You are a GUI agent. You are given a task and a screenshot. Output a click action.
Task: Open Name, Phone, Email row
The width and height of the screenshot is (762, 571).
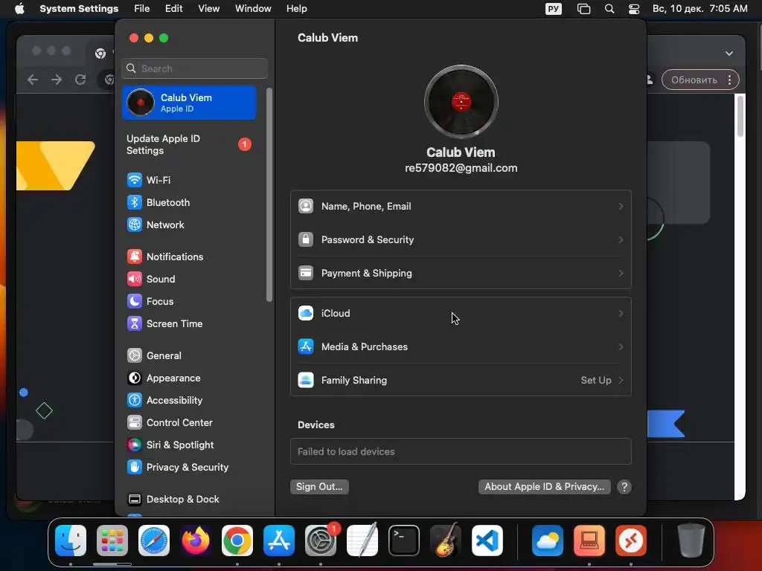(461, 207)
